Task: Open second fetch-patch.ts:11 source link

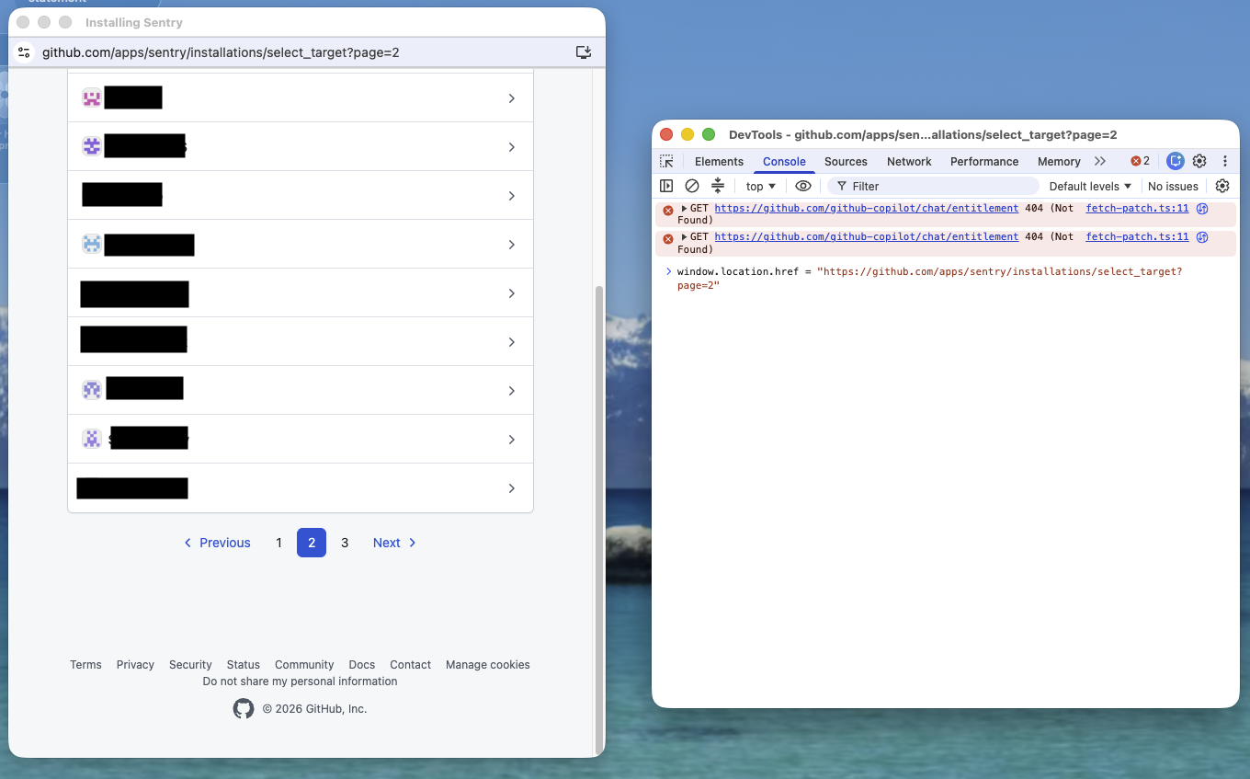Action: (1137, 237)
